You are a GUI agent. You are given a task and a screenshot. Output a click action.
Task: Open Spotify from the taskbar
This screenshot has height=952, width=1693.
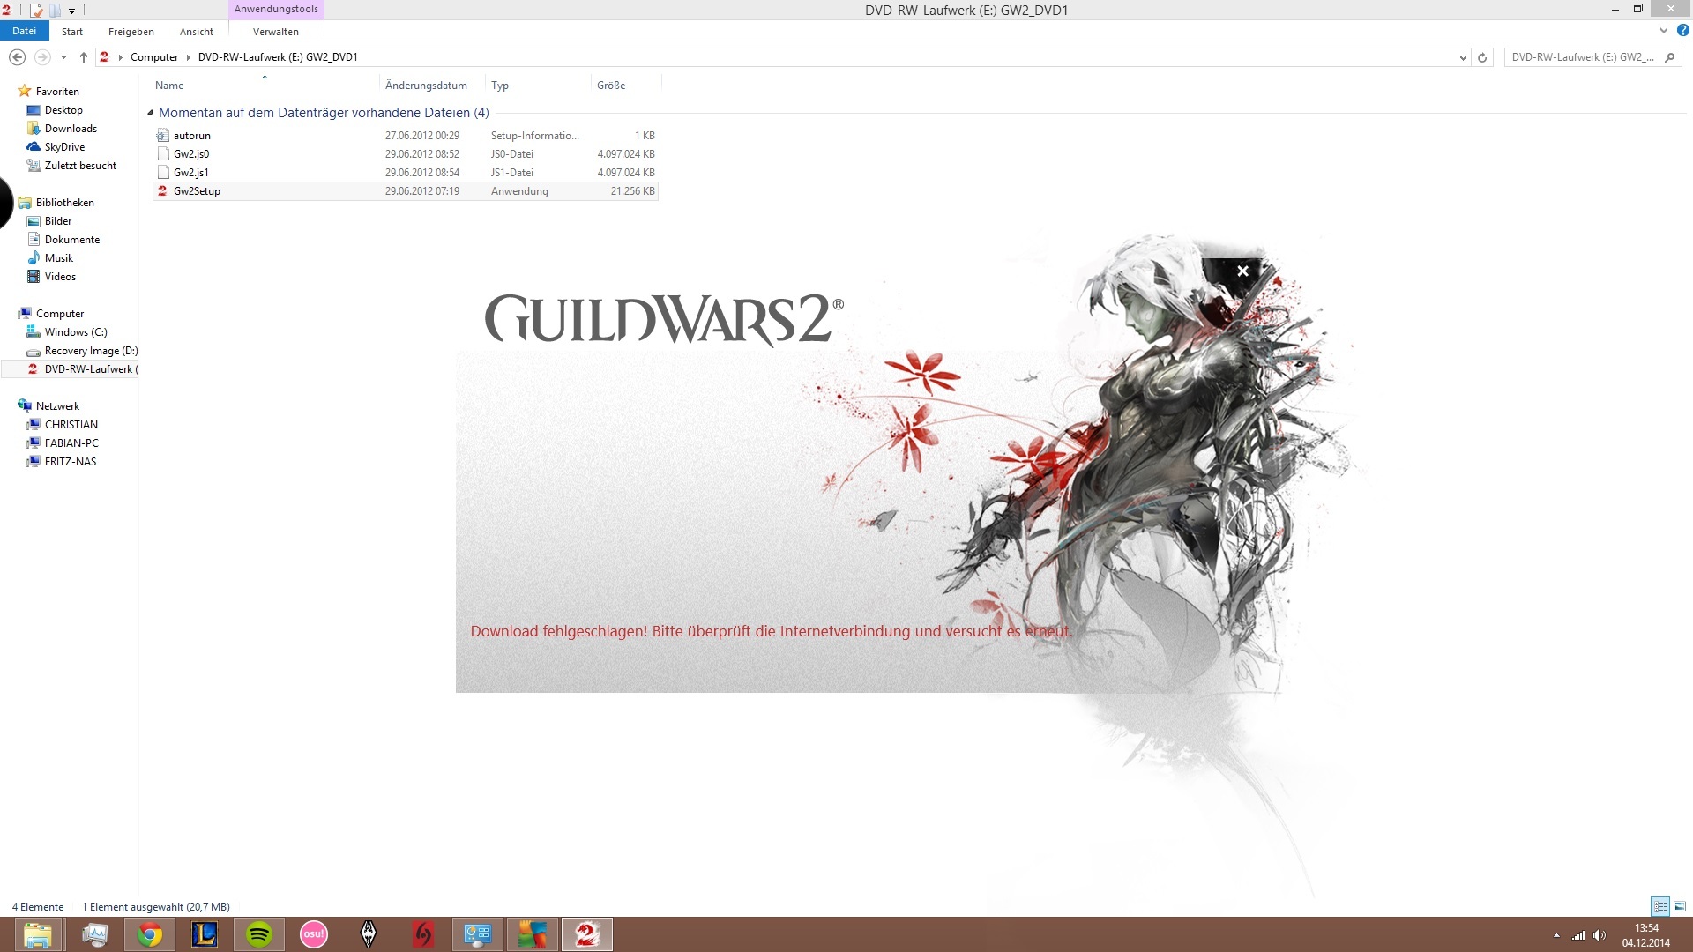tap(259, 934)
